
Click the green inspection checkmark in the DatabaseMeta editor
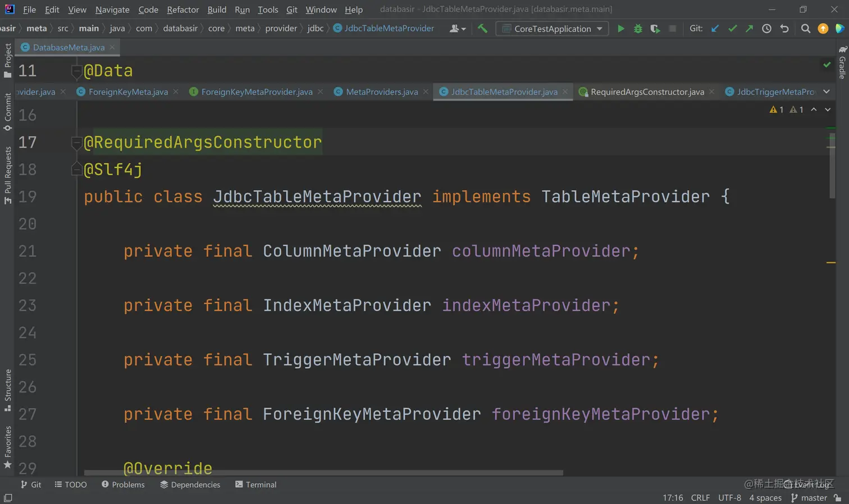point(827,65)
